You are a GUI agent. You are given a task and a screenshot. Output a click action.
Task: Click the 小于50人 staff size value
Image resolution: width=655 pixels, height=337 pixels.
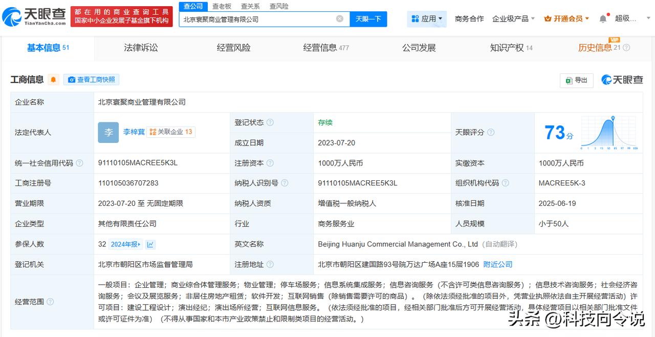[x=554, y=224]
